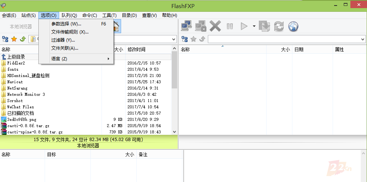Choose 文件传输规则 (X)... from menu
The image size is (367, 182).
[76, 32]
